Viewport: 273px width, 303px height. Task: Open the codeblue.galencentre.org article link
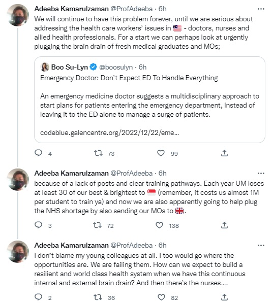[110, 133]
